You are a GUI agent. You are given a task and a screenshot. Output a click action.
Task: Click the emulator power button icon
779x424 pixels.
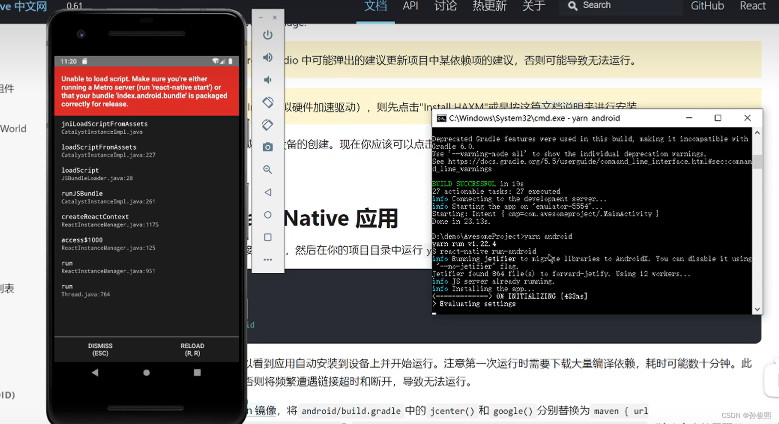pos(268,35)
